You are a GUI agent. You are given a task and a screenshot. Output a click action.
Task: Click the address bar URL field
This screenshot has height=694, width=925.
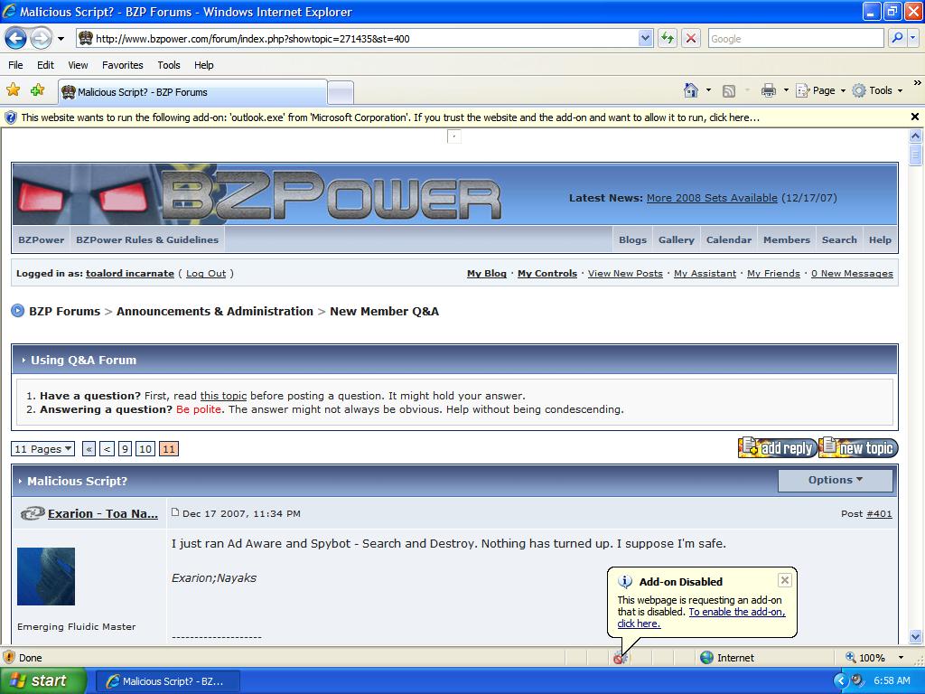(357, 39)
